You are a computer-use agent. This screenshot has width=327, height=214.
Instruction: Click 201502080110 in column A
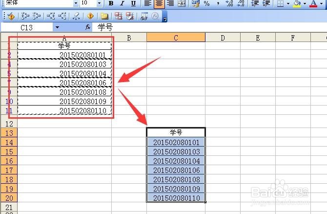click(64, 110)
